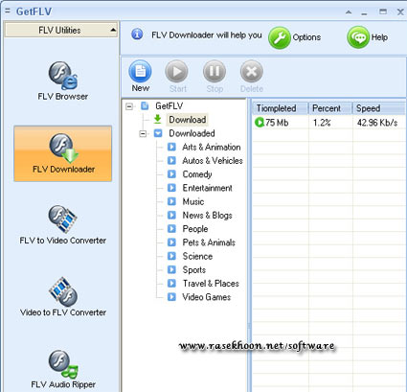Sort by the Completed column header
This screenshot has height=392, width=407.
tap(280, 108)
